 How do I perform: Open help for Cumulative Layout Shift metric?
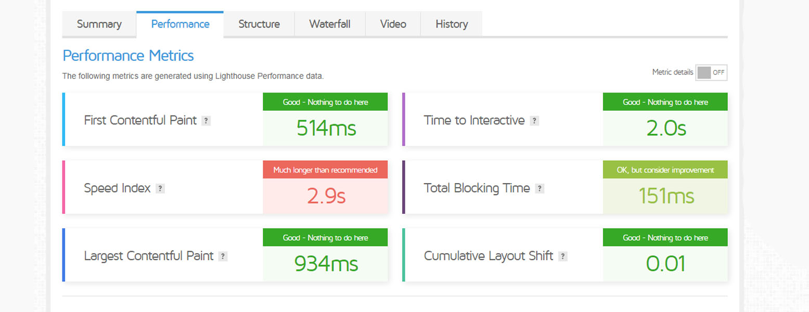563,256
